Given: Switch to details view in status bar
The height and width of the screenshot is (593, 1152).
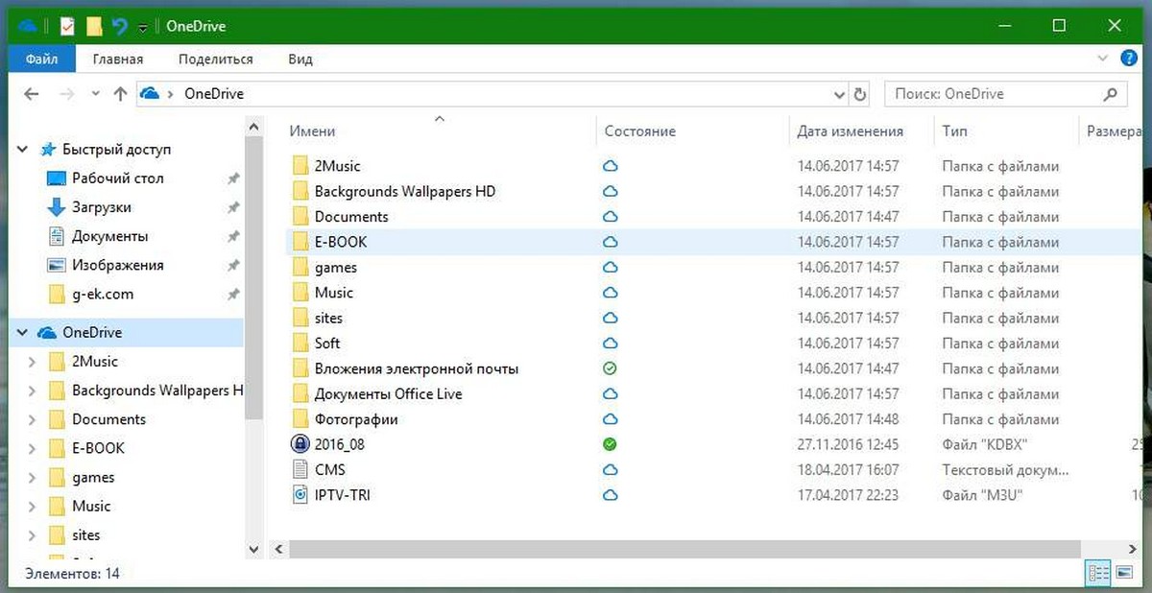Looking at the screenshot, I should pos(1098,574).
